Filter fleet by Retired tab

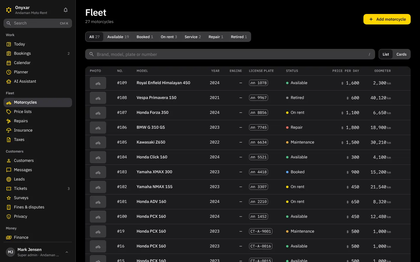239,37
